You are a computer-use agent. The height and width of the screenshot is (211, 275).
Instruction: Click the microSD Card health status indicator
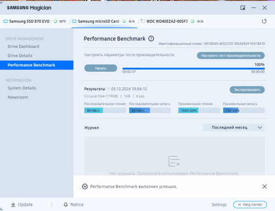tap(124, 21)
